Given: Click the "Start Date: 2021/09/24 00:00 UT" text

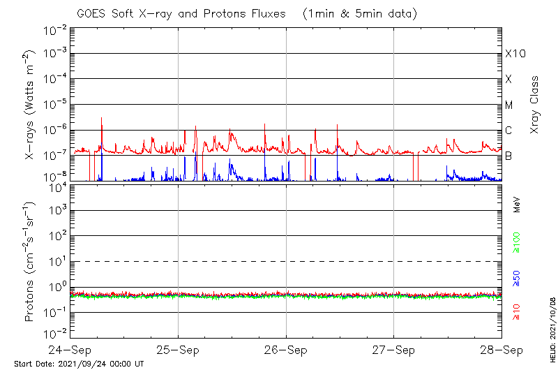Looking at the screenshot, I should 79,364.
